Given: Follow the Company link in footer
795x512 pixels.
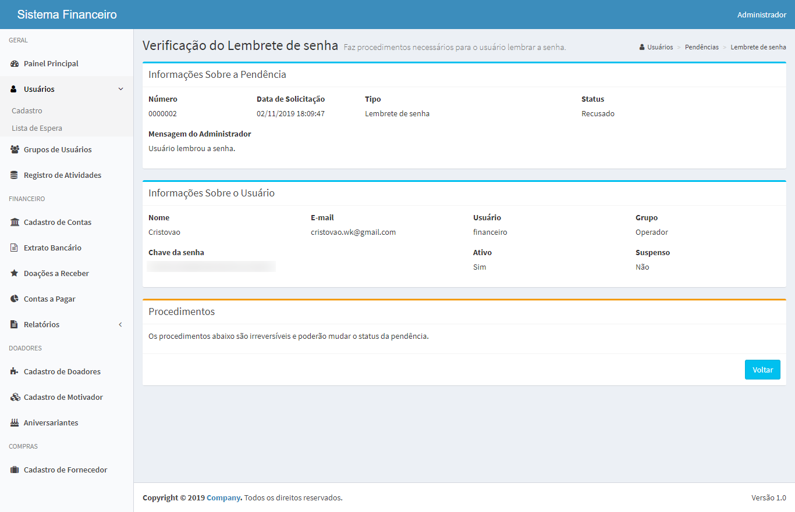Looking at the screenshot, I should coord(223,498).
